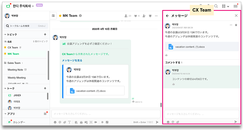Toggle the board view icon beside MK Team
The image size is (243, 130).
point(53,16)
